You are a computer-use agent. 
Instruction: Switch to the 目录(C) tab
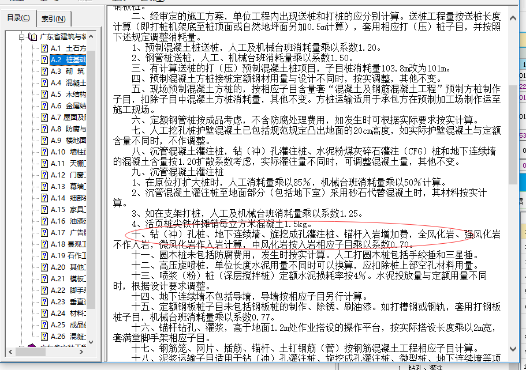[x=18, y=18]
